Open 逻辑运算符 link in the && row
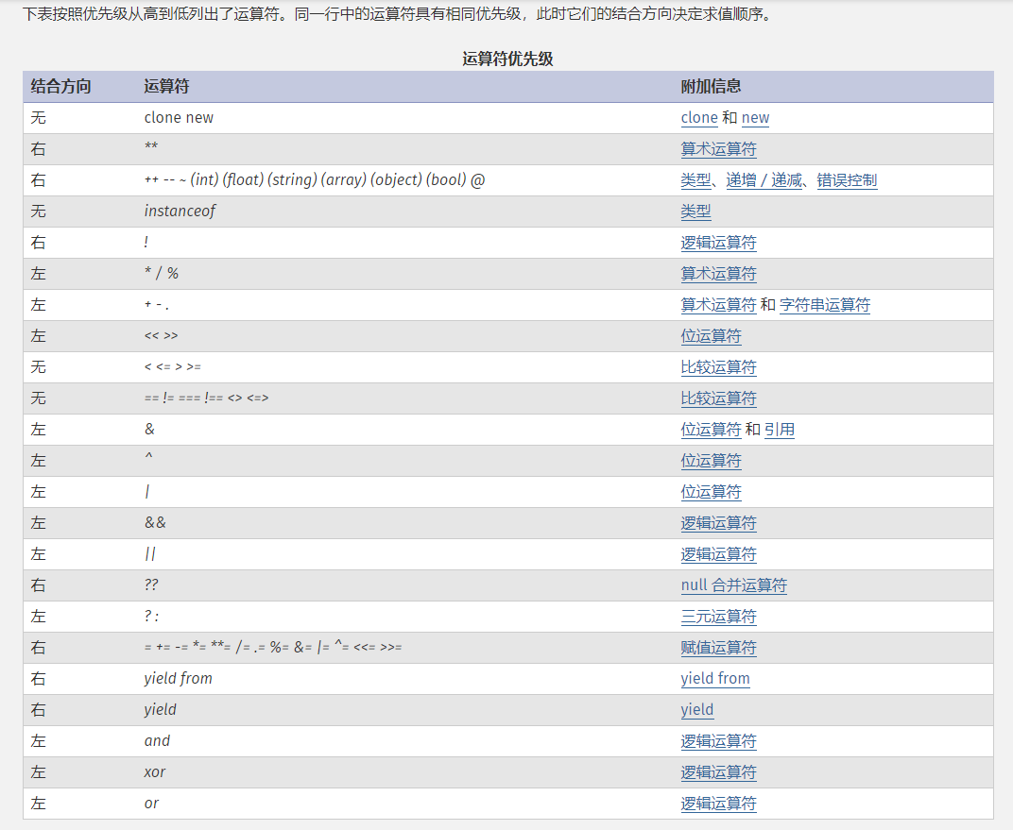The height and width of the screenshot is (830, 1013). tap(718, 523)
